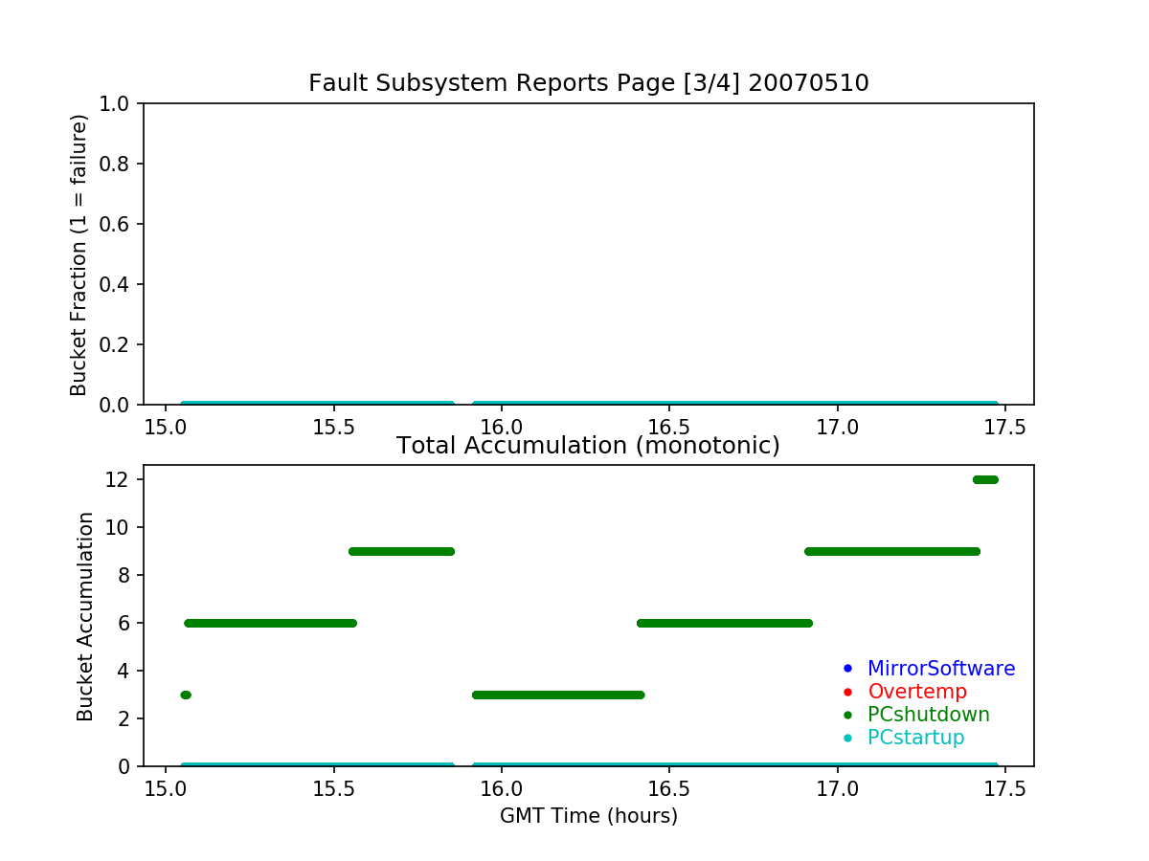Click the Total Accumulation (monotonic) subtitle
This screenshot has height=861, width=1149.
pyautogui.click(x=588, y=446)
